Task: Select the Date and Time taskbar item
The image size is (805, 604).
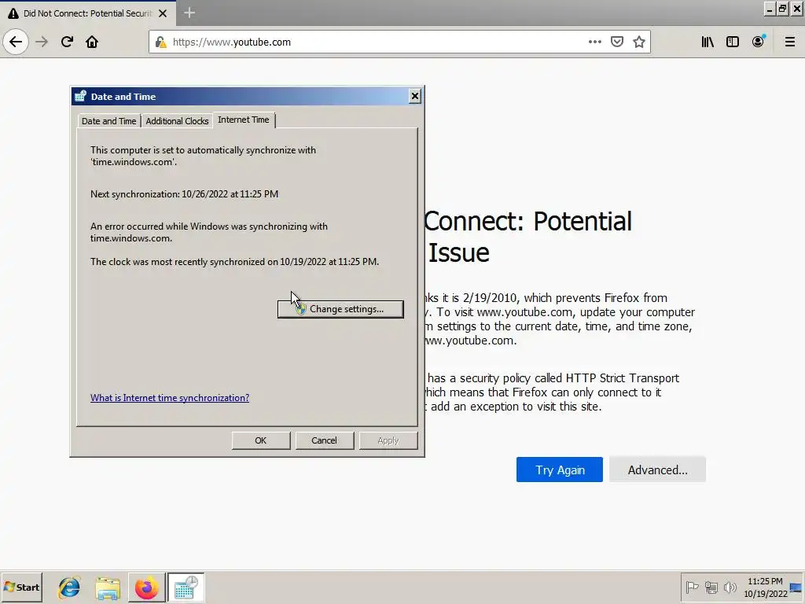Action: tap(186, 587)
